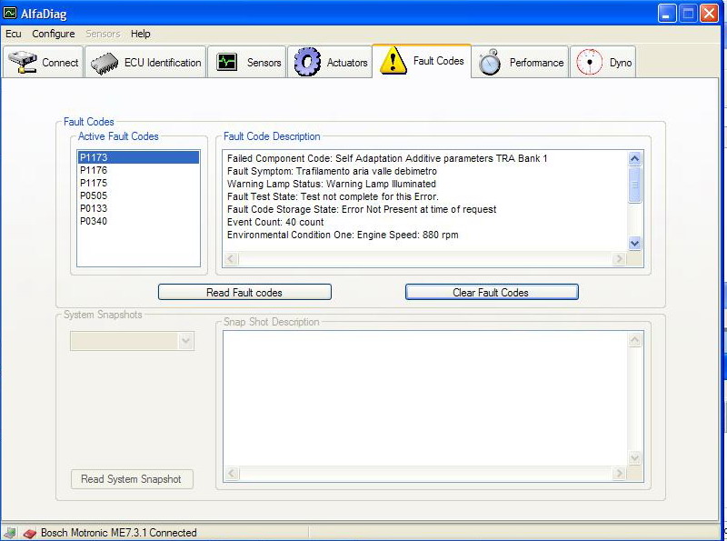Click the Dyno gauge icon
This screenshot has width=727, height=541.
click(x=590, y=62)
